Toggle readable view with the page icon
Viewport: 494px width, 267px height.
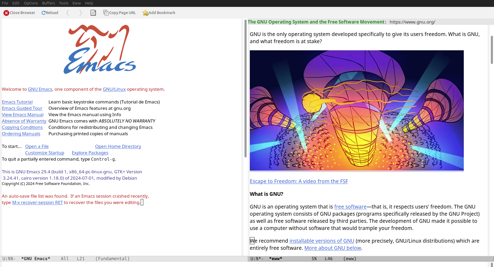click(x=93, y=13)
